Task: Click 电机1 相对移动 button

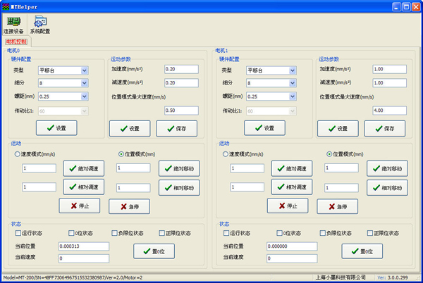Action: (x=386, y=188)
